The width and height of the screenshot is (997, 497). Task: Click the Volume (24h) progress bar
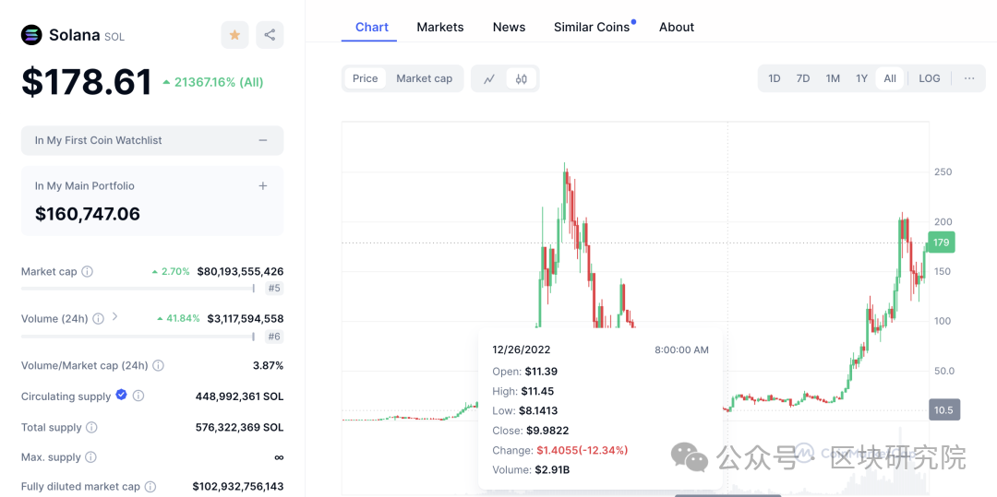point(138,336)
